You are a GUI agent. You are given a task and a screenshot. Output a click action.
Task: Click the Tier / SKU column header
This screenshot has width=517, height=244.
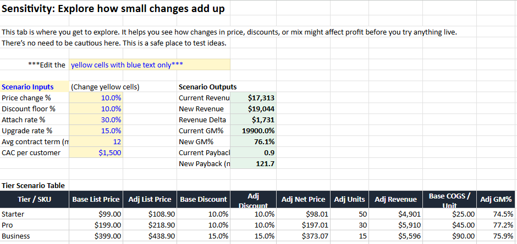point(35,200)
